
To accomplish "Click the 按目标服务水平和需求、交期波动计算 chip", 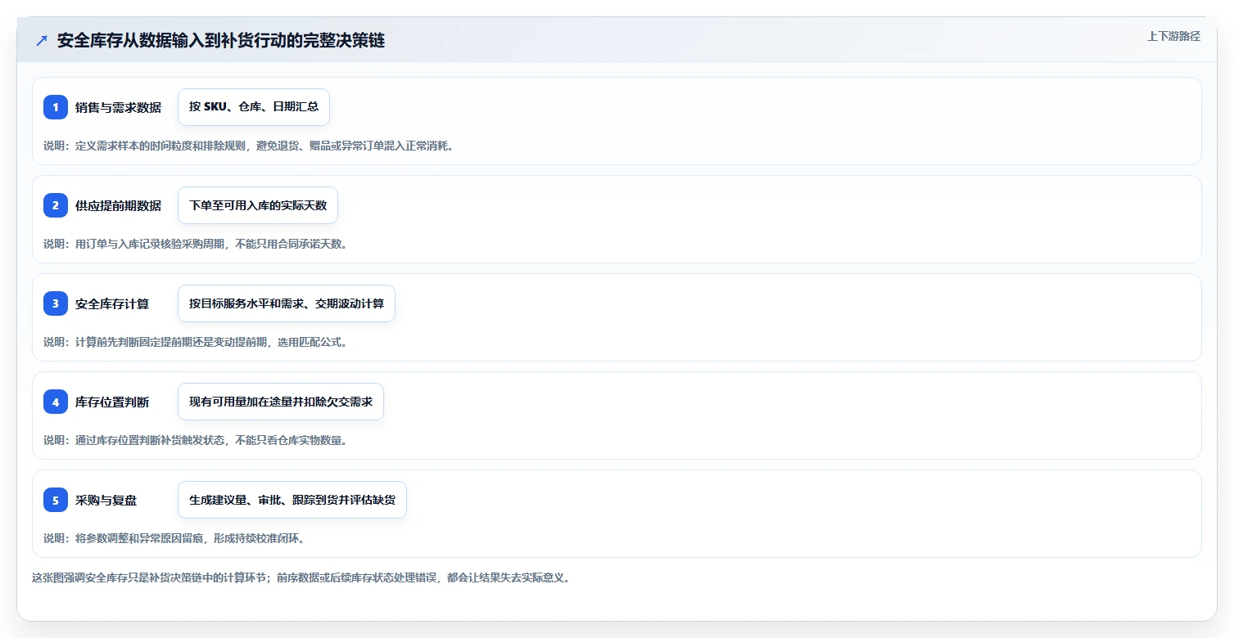I will [x=287, y=303].
